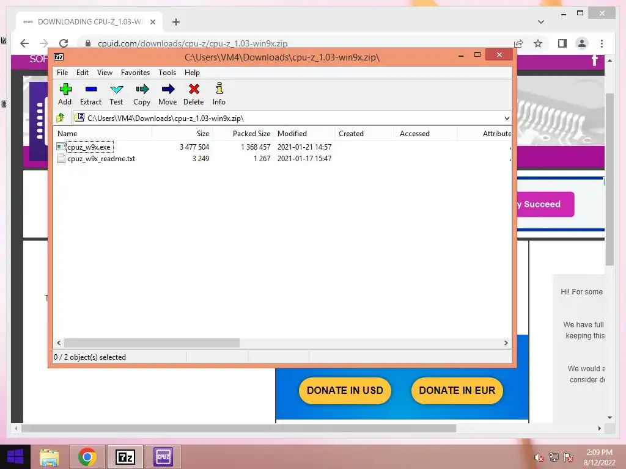This screenshot has height=469, width=626.
Task: Open the Help menu
Action: [x=192, y=73]
